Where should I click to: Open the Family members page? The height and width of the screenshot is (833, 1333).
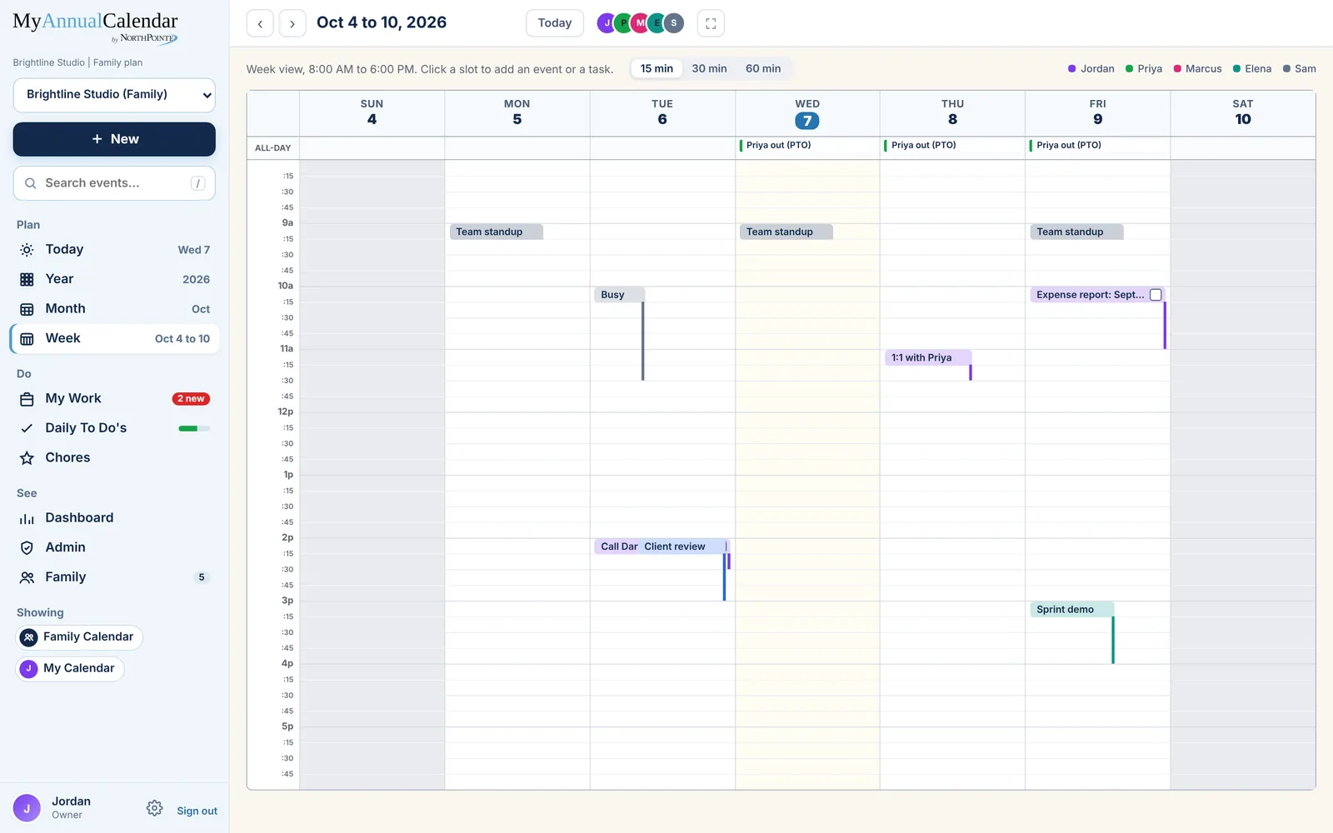pos(114,576)
